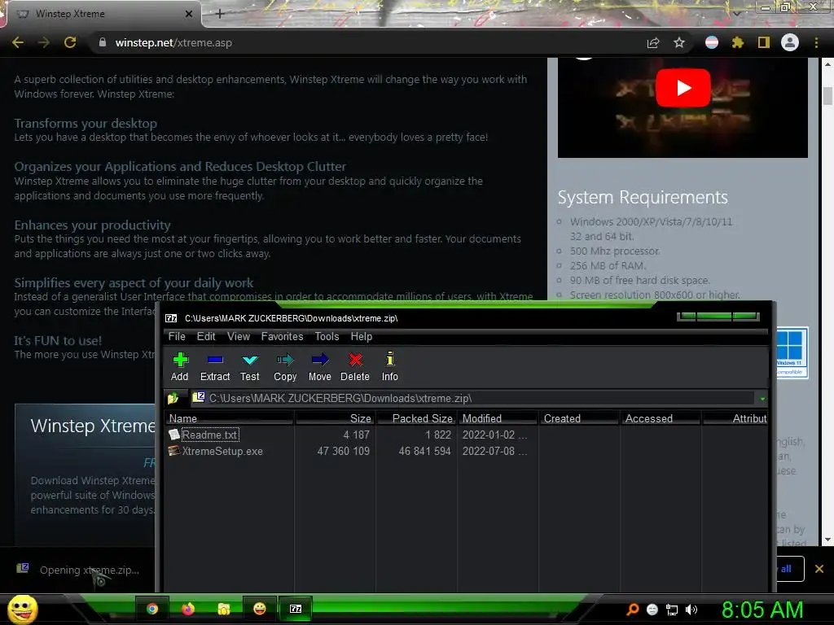Click the Windows 11 compatible badge
The height and width of the screenshot is (625, 834).
(x=792, y=353)
